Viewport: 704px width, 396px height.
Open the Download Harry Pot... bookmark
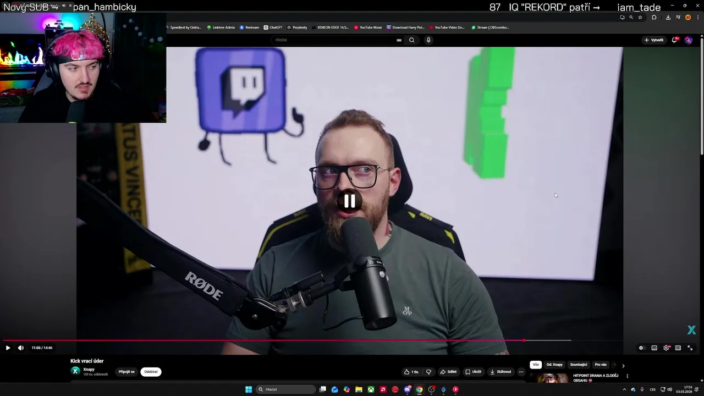point(405,27)
